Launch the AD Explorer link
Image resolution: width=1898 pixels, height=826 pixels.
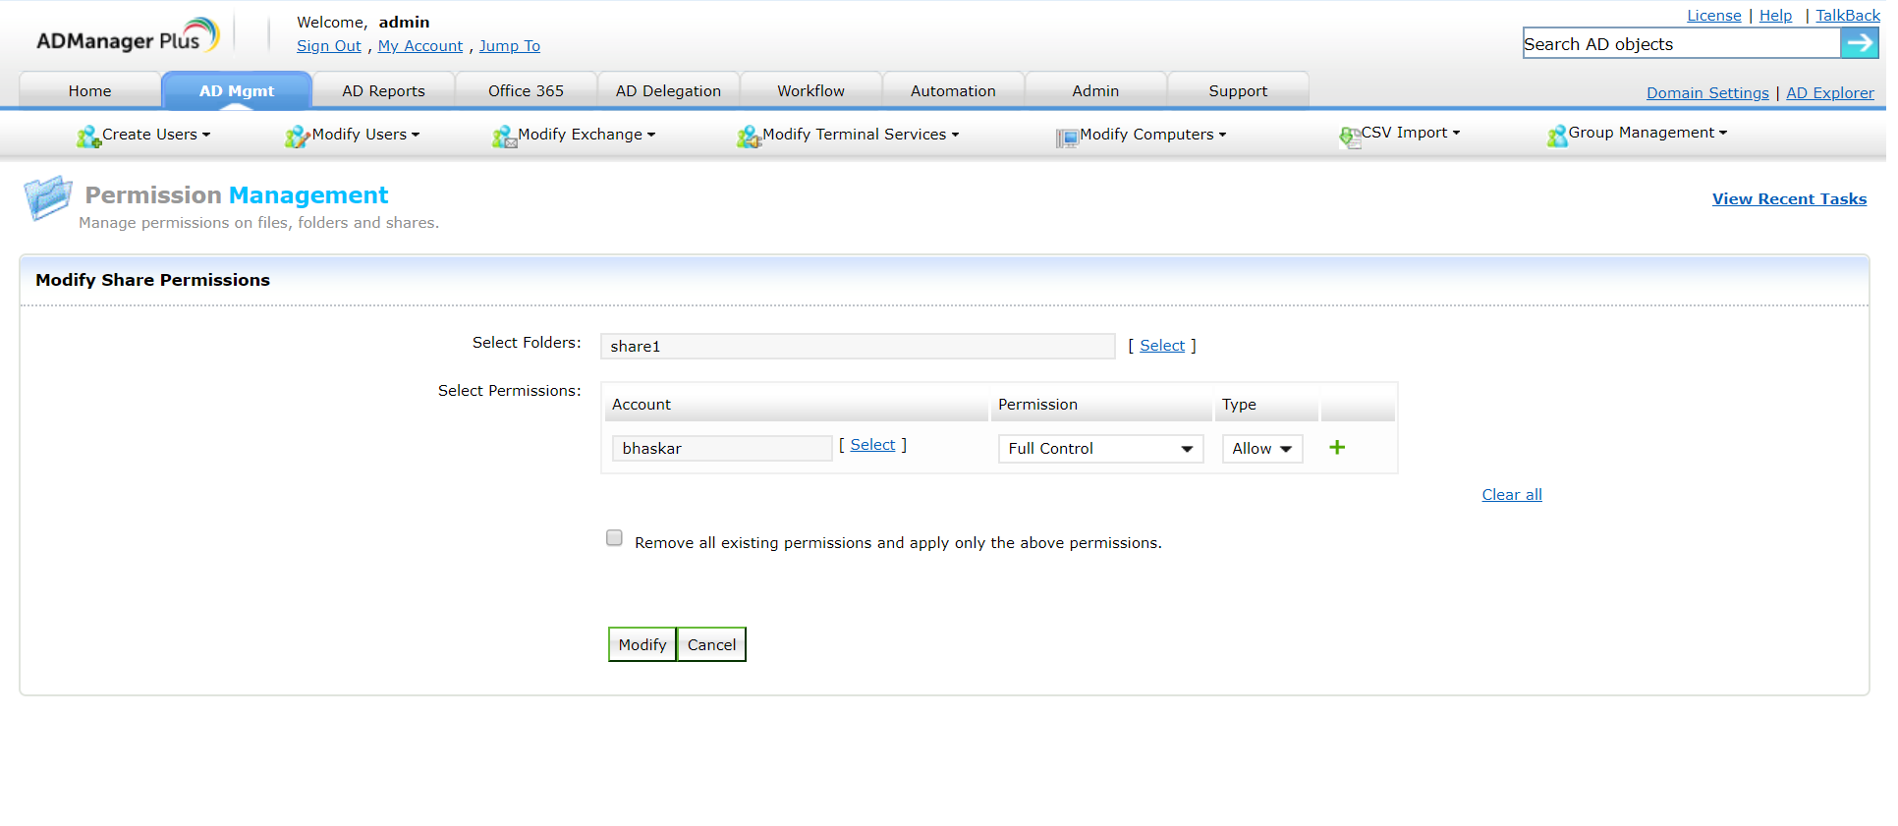pos(1830,93)
